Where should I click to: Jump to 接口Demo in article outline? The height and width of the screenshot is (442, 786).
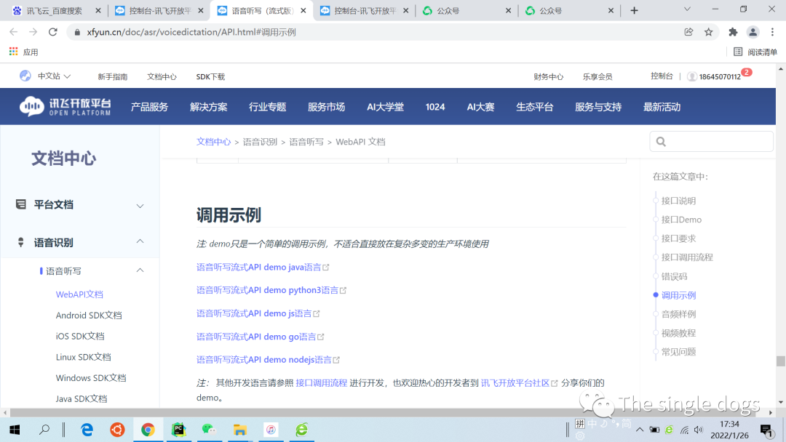click(x=681, y=220)
